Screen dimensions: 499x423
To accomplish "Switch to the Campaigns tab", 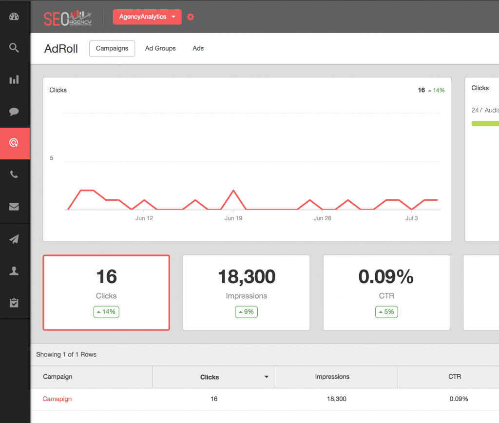I will 112,48.
